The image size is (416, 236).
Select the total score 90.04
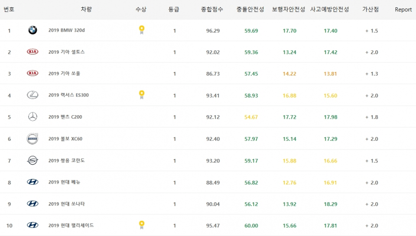point(213,204)
